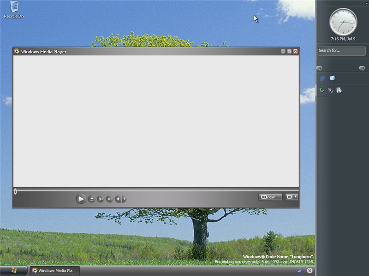The image size is (369, 276).
Task: Expand the taskbar tray chevron
Action: click(x=309, y=270)
